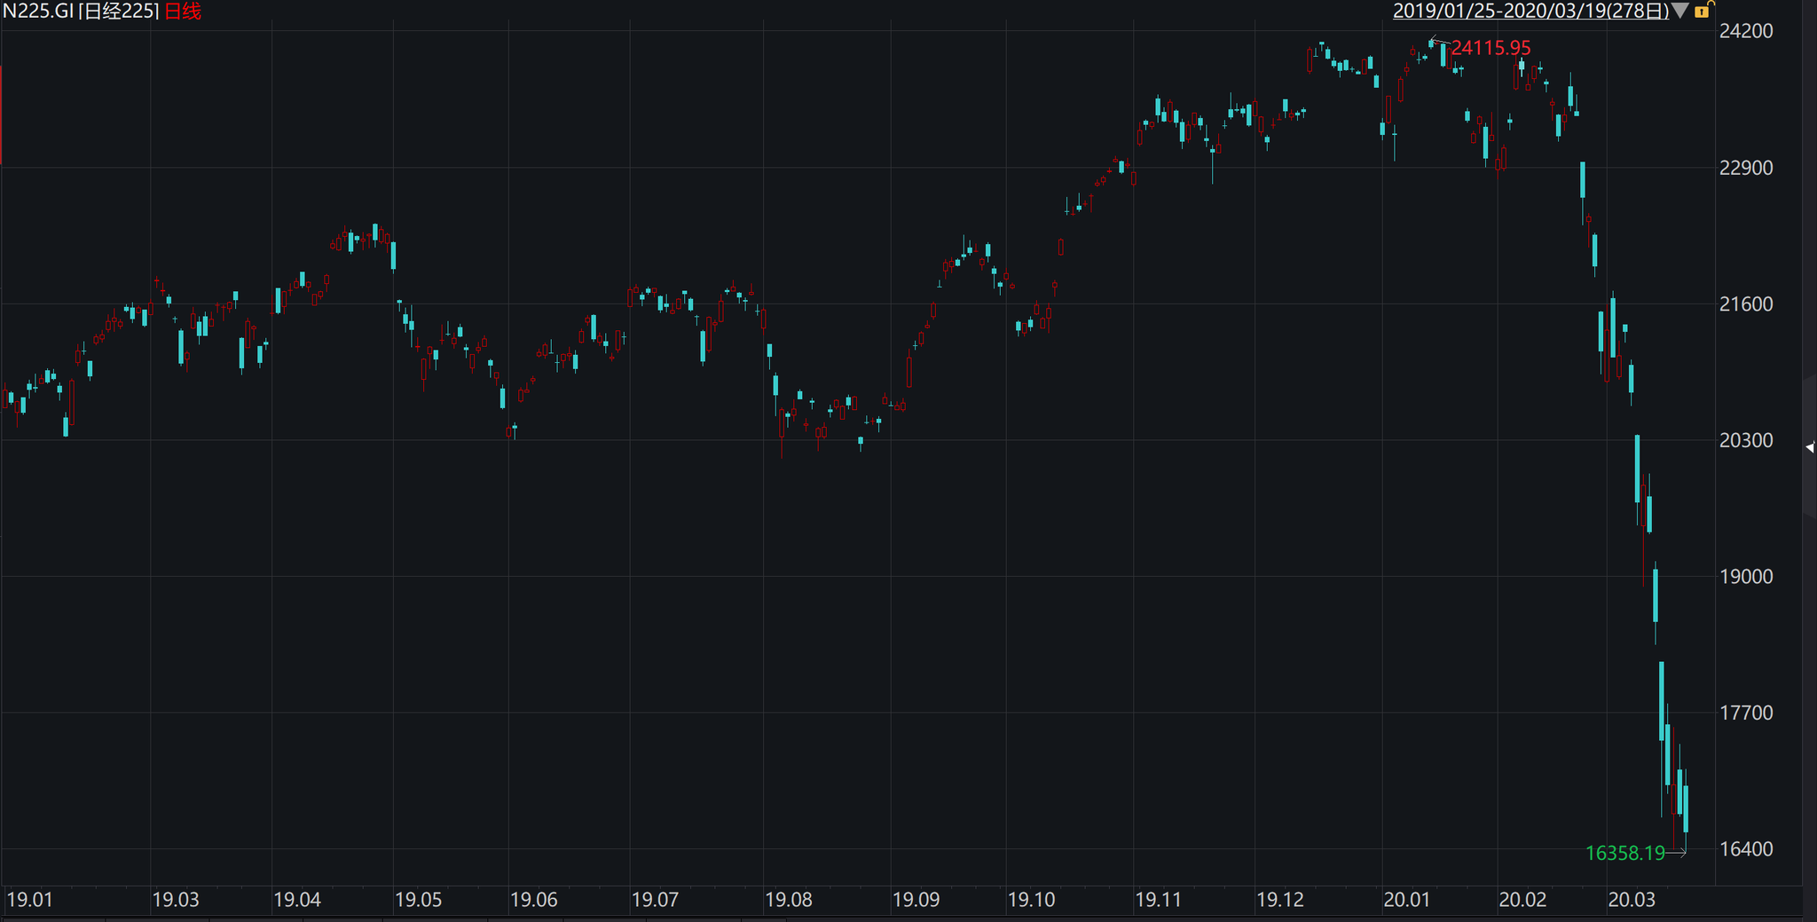
Task: Click the 16400 price axis label
Action: coord(1746,848)
